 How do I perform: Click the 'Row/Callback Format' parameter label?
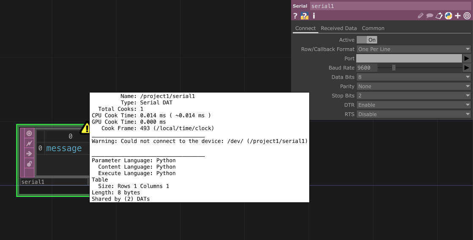click(327, 49)
